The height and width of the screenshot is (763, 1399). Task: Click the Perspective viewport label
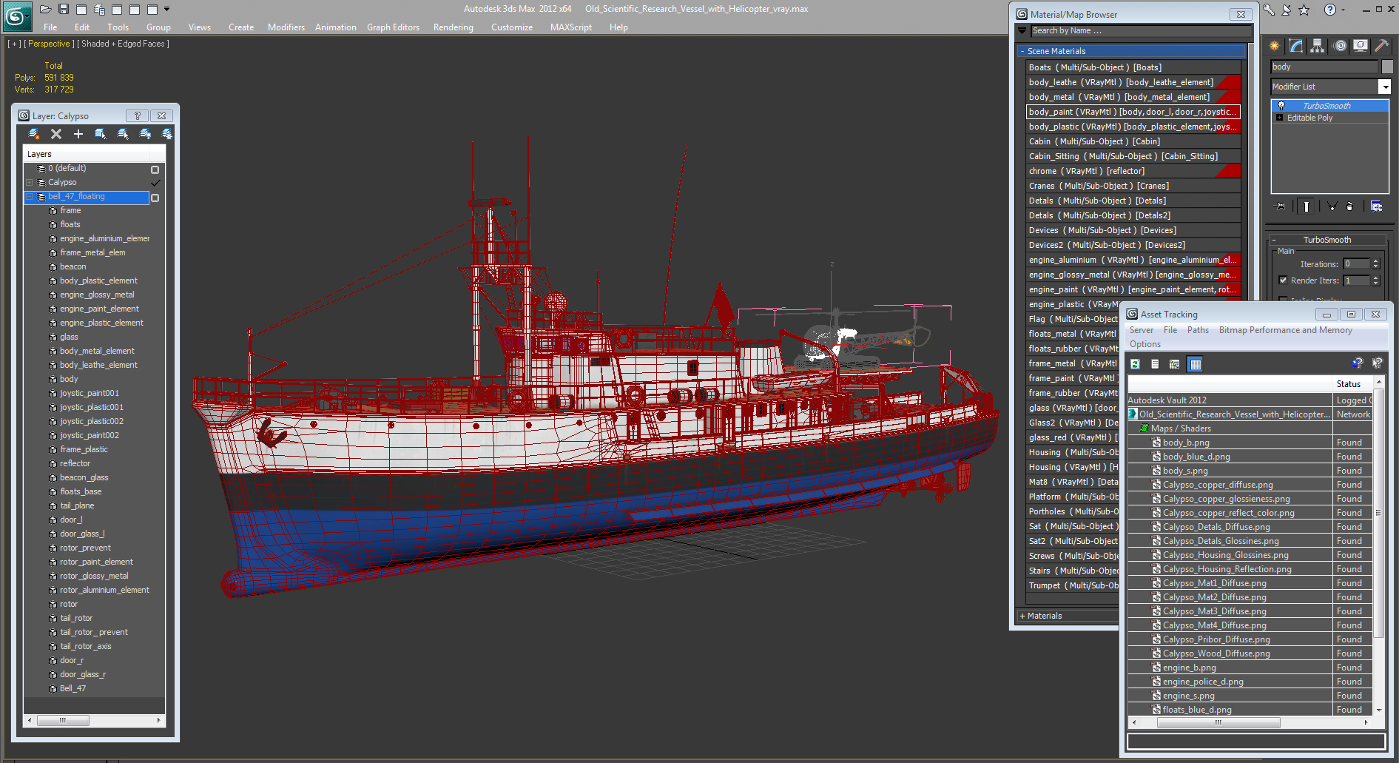(49, 44)
